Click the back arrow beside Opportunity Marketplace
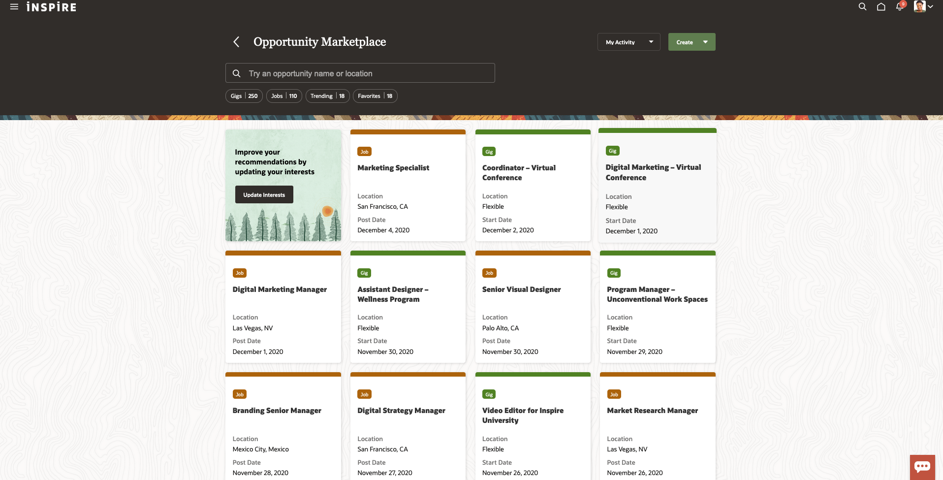The image size is (943, 480). pos(237,42)
